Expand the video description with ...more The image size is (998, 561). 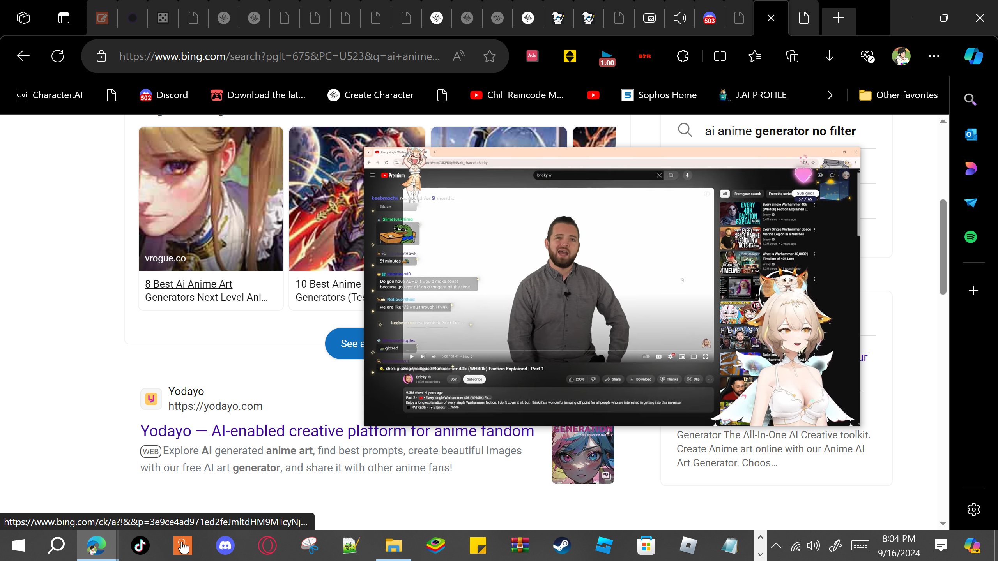click(453, 408)
